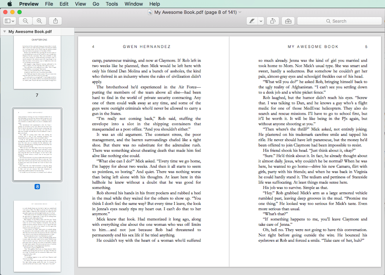
Task: Select the page 8 thumbnail
Action: tap(37, 145)
